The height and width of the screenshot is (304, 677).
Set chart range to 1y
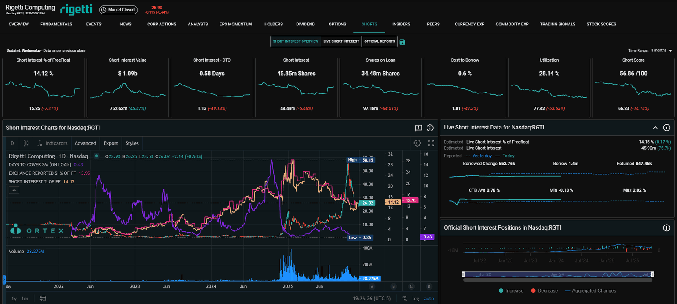(14, 299)
